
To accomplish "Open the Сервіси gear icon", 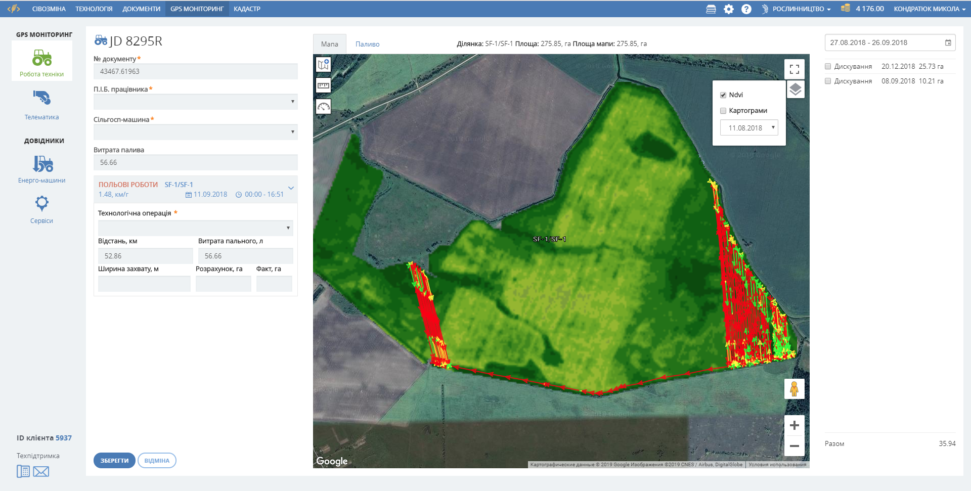I will [41, 204].
